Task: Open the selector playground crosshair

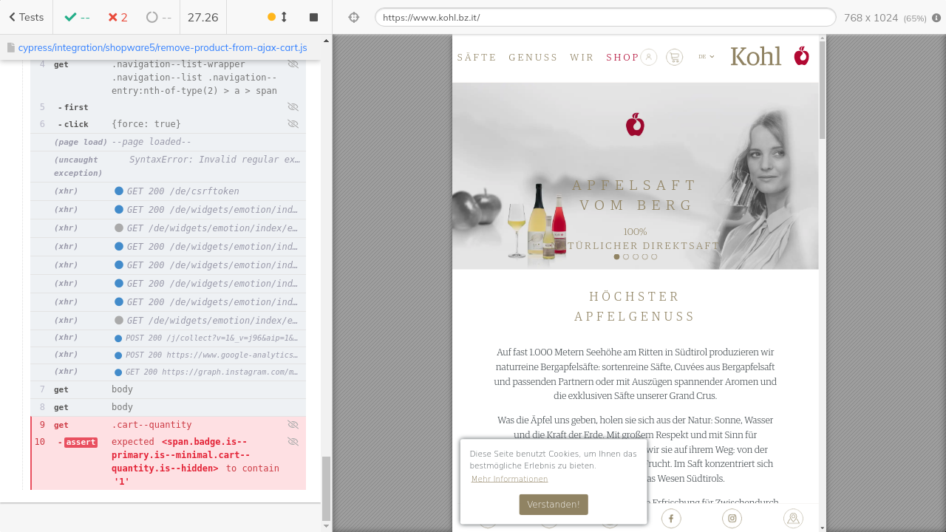Action: (x=353, y=17)
